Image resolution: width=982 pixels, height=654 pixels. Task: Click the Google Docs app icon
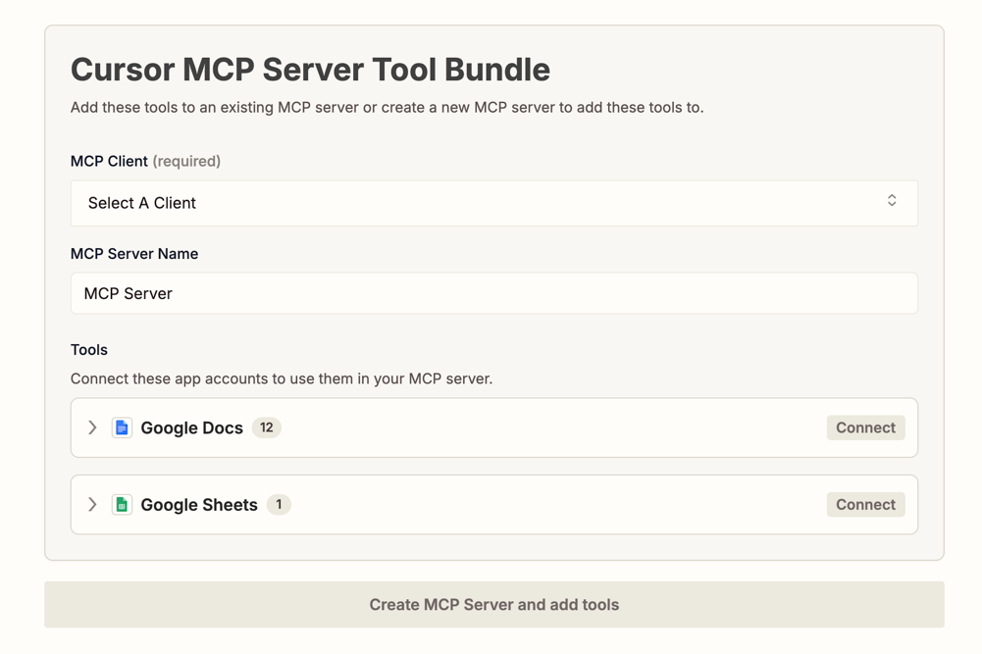pos(122,428)
